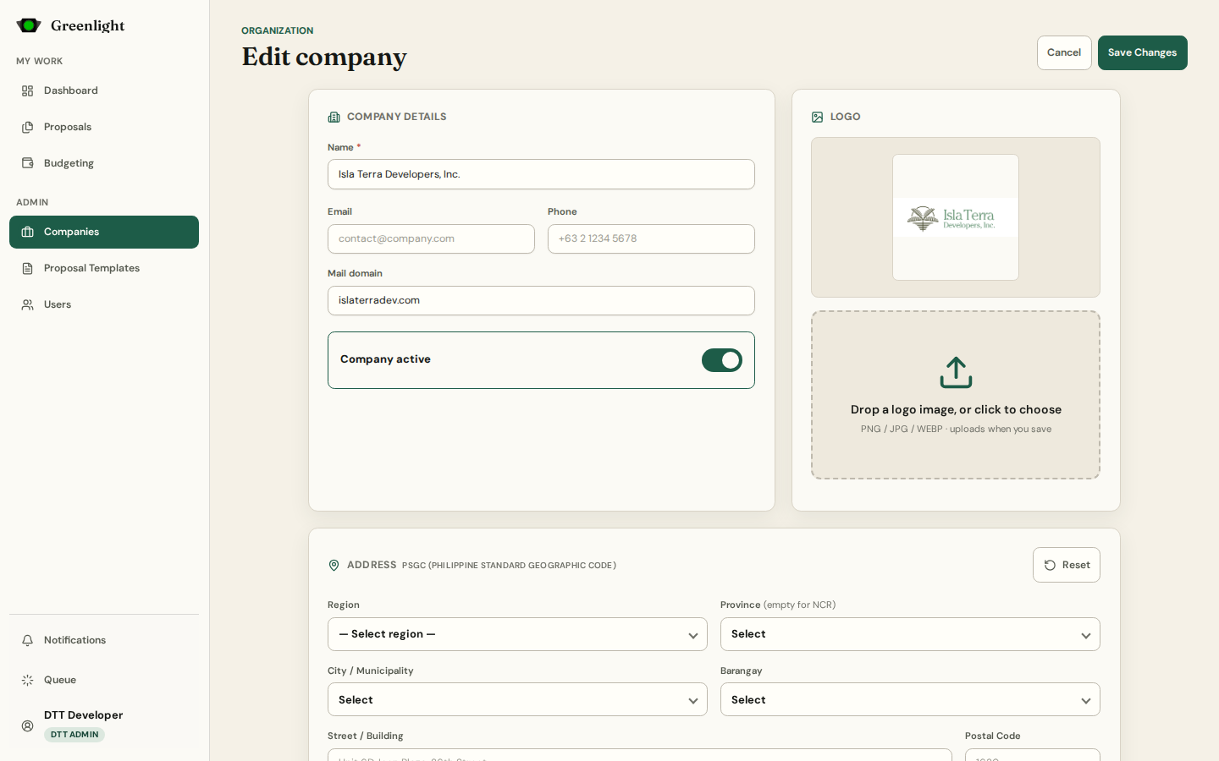Click the Company Details building icon
Screen dimensions: 1219x761
[334, 117]
